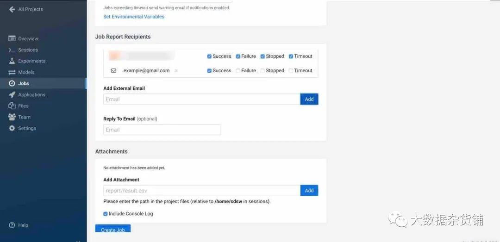500x242 pixels.
Task: Open the Files section
Action: (23, 106)
